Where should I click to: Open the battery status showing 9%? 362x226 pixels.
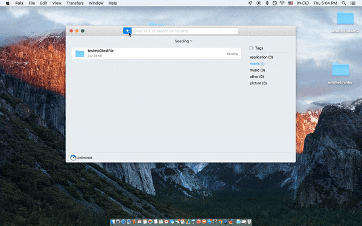(x=303, y=3)
